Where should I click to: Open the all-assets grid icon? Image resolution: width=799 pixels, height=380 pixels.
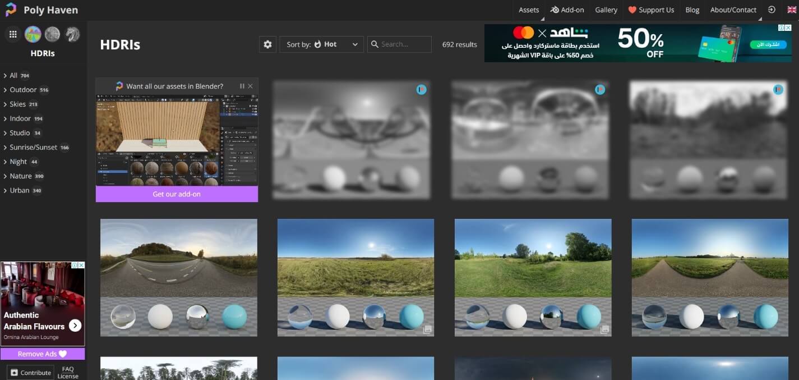12,34
